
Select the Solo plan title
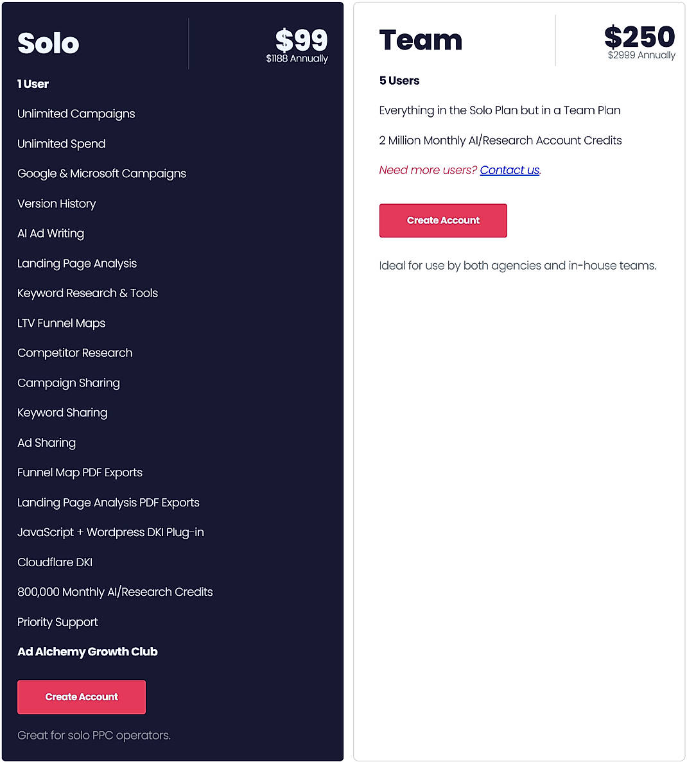[48, 43]
